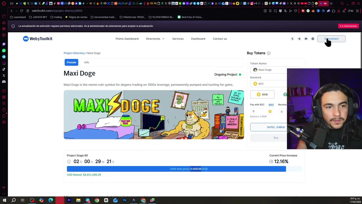
Task: Click the Disconnect wallet button
Action: [x=331, y=39]
